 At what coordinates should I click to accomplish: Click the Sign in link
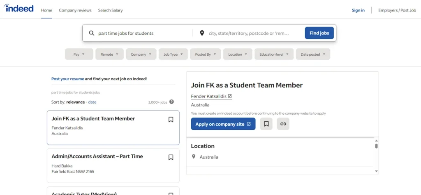(358, 10)
